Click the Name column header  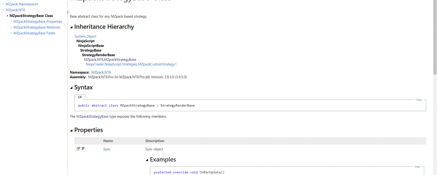[x=108, y=141]
